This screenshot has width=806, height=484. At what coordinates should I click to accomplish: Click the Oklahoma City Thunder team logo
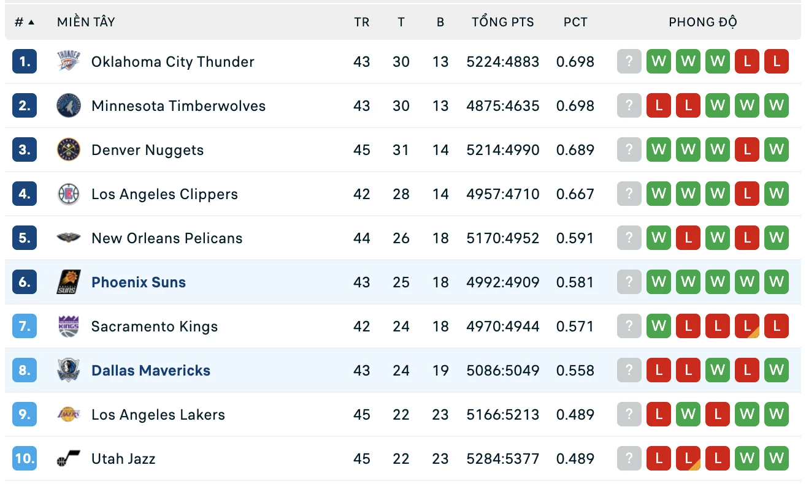(x=68, y=61)
